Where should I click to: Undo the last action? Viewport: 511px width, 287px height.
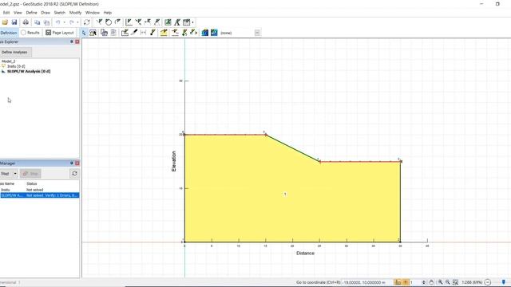(x=58, y=22)
